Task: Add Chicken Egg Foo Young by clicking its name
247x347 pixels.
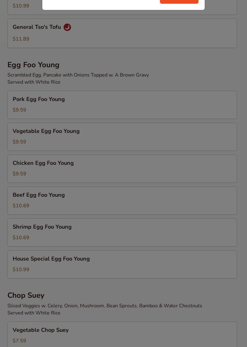Action: pos(43,163)
